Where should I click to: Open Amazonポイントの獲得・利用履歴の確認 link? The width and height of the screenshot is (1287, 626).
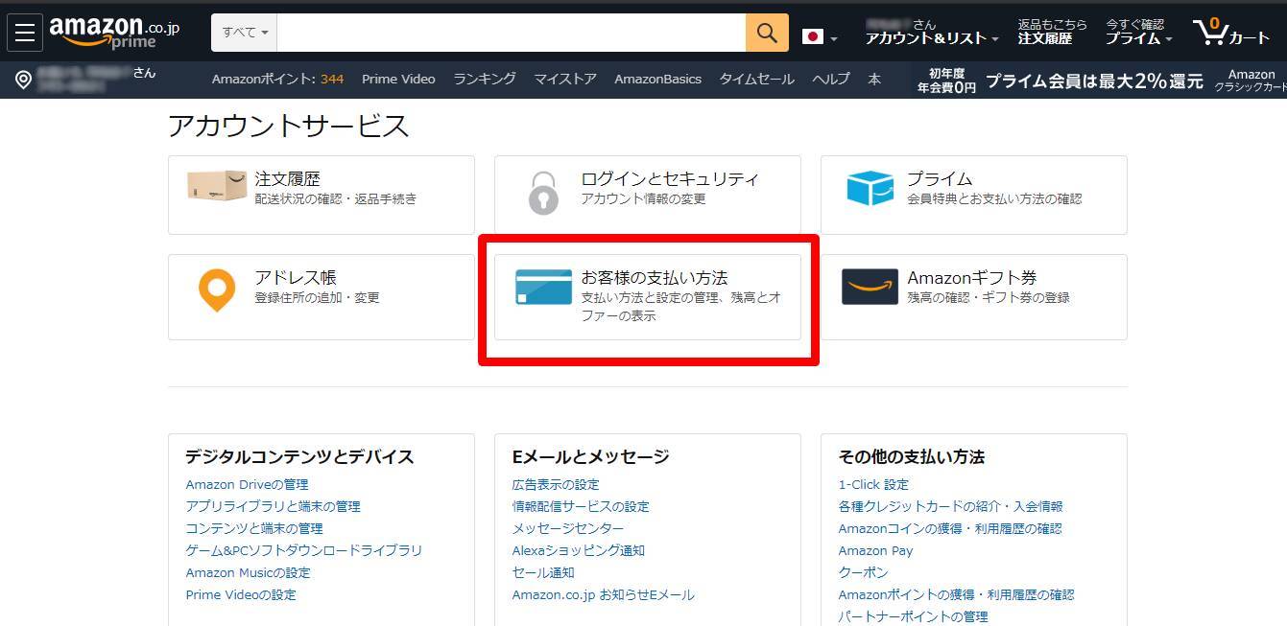956,595
